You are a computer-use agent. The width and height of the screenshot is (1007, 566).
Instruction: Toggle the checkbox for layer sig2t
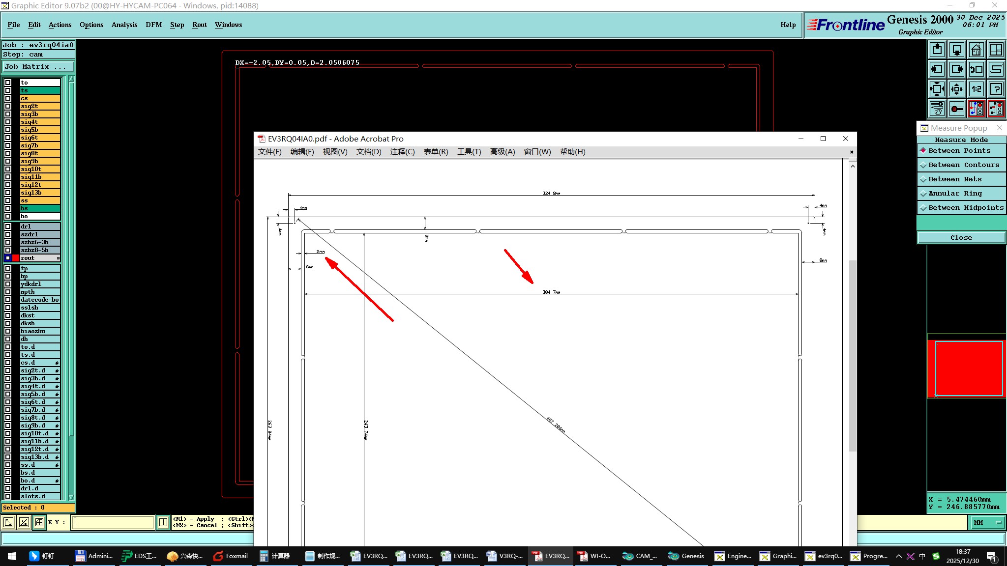(x=8, y=106)
